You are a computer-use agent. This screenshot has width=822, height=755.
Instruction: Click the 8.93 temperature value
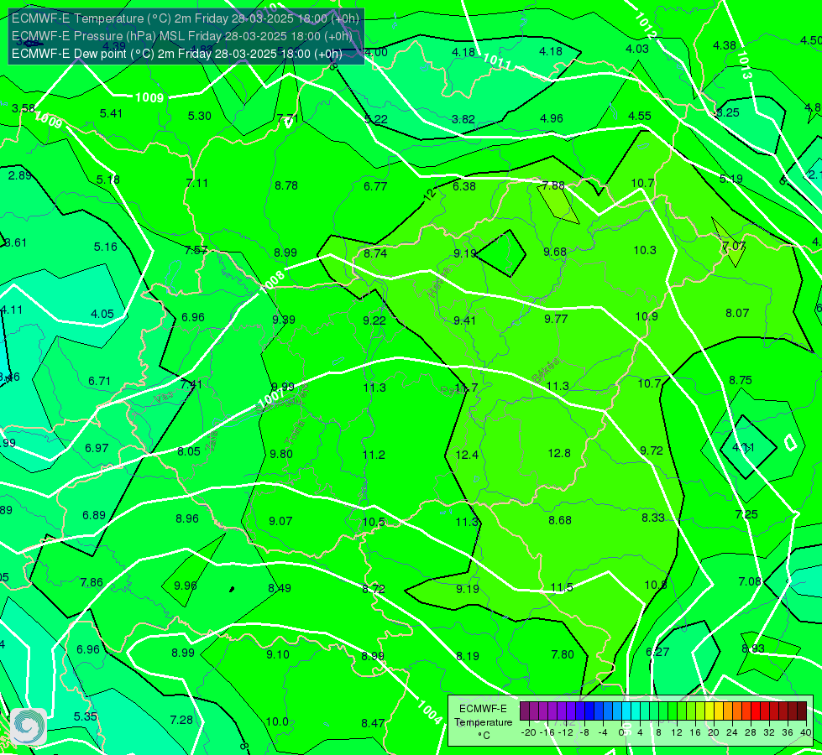pos(753,648)
